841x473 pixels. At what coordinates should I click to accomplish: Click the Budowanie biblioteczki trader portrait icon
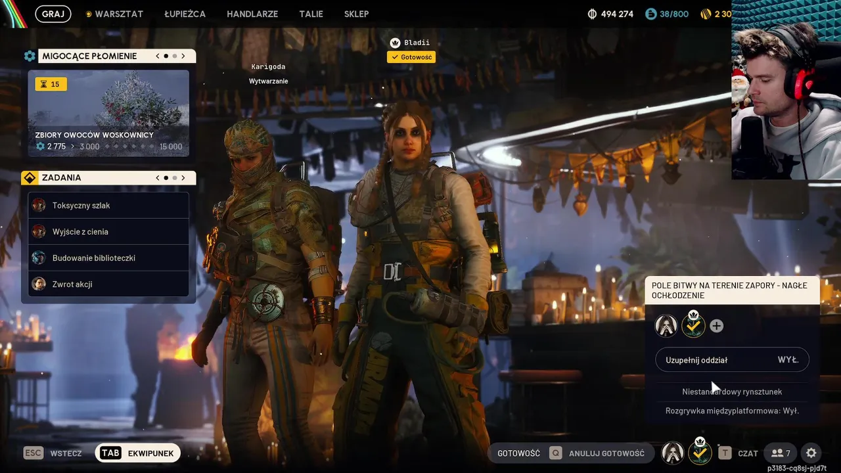click(x=39, y=258)
